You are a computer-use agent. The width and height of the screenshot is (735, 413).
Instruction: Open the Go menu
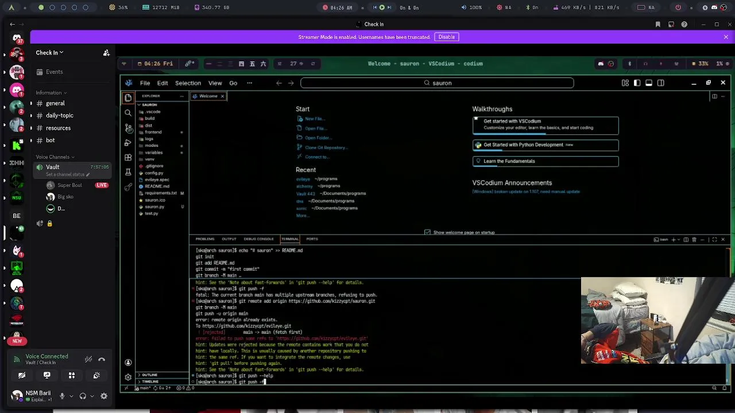(233, 83)
